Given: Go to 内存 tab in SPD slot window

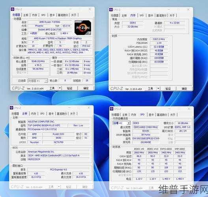Looking at the screenshot, I should tap(133, 115).
